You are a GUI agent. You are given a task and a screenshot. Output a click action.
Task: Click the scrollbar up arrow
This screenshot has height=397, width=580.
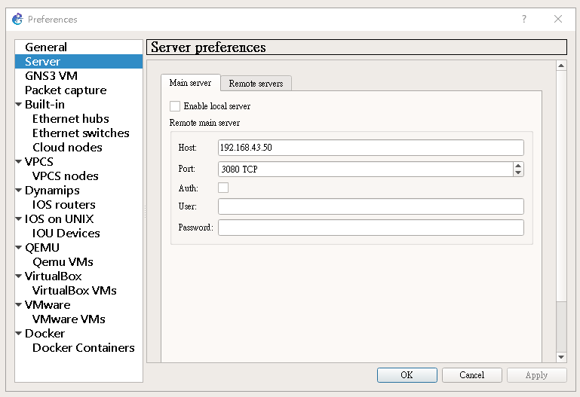click(561, 66)
